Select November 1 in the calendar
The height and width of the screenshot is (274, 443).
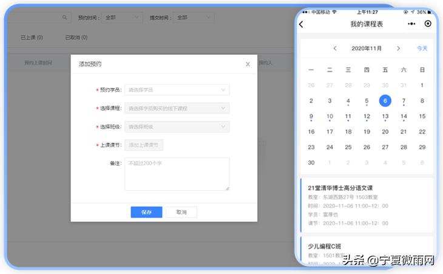(422, 85)
